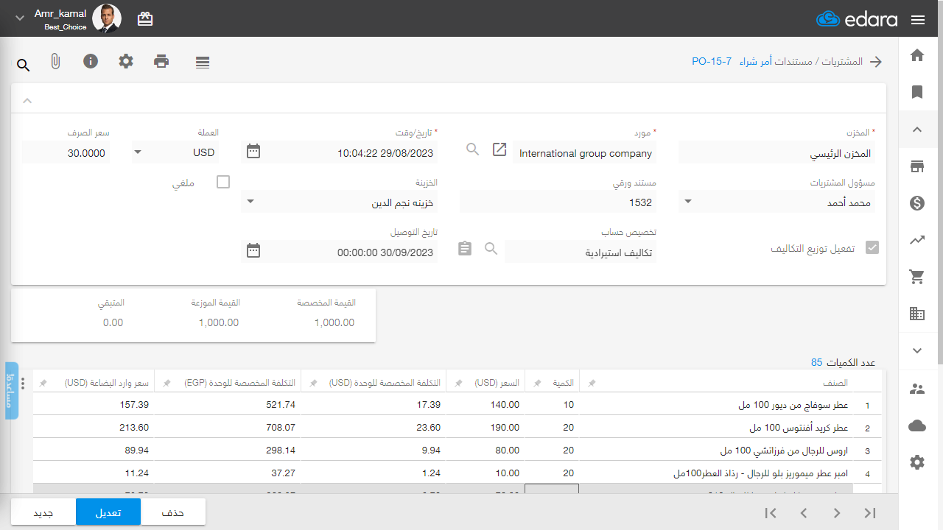943x530 pixels.
Task: Open the hamburger main menu
Action: pos(917,20)
